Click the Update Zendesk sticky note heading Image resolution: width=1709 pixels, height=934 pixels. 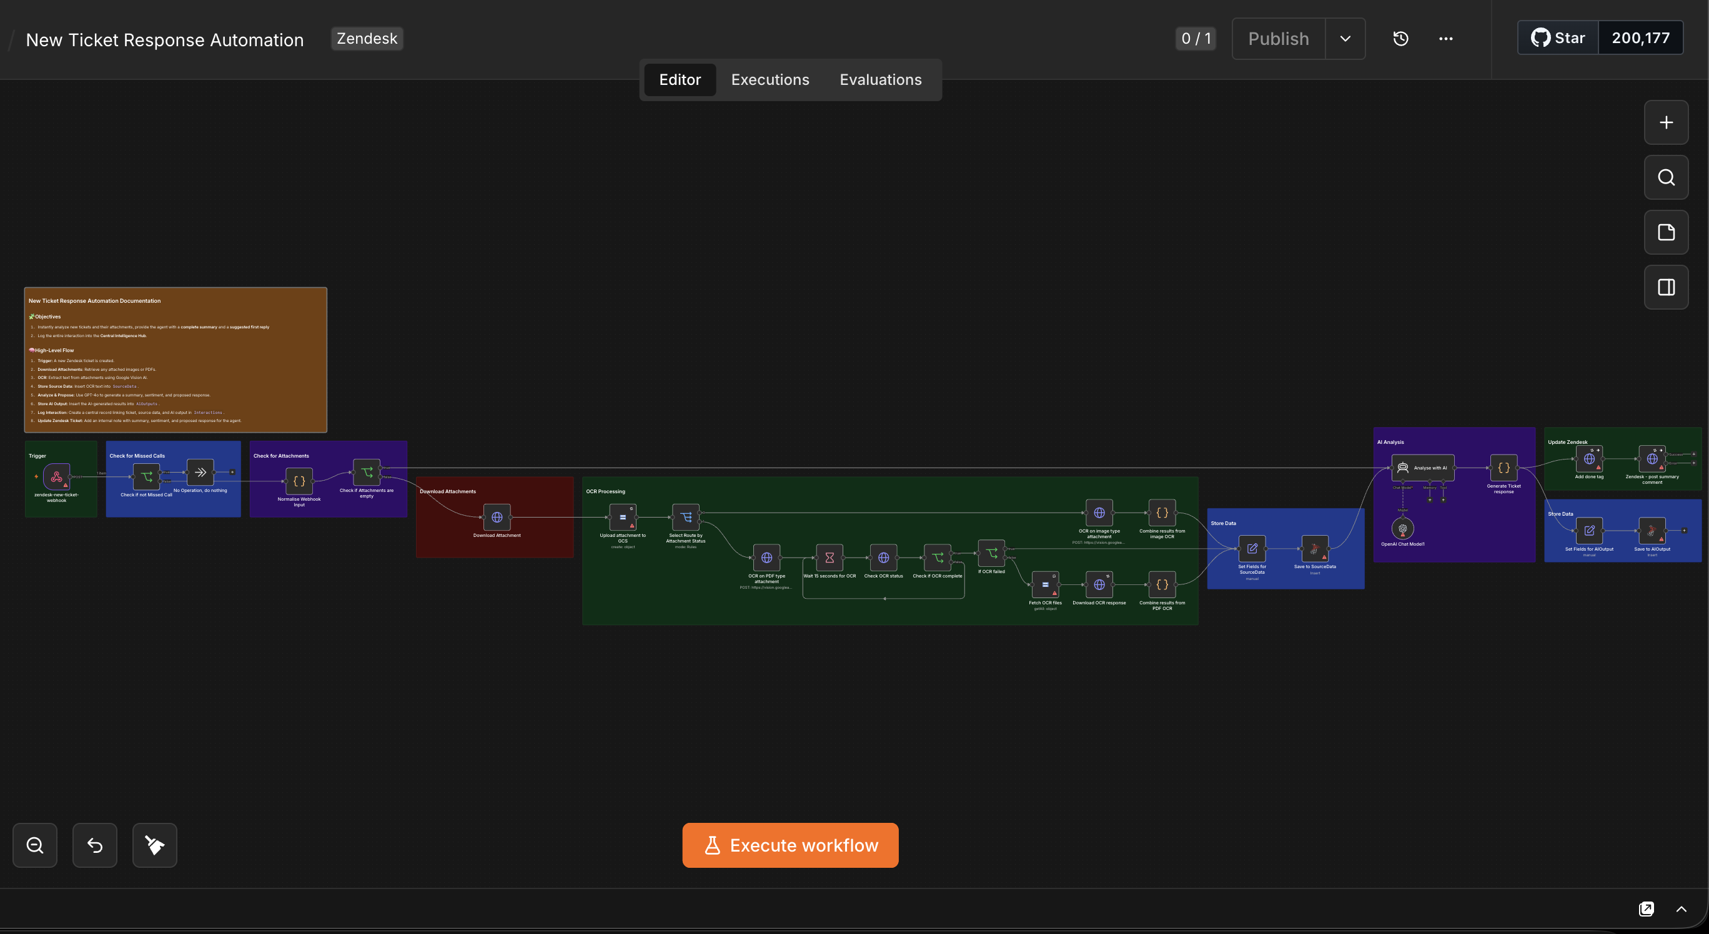1568,442
